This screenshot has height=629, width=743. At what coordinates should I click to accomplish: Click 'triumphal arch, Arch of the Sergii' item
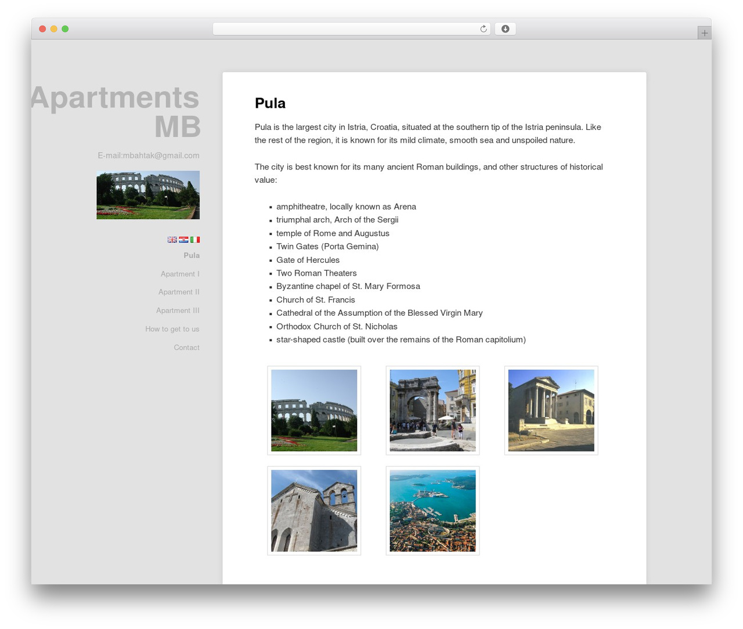click(x=337, y=220)
